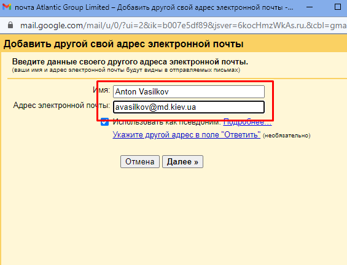The width and height of the screenshot is (347, 265).
Task: Click the 'Имя:' field label
Action: pos(101,90)
